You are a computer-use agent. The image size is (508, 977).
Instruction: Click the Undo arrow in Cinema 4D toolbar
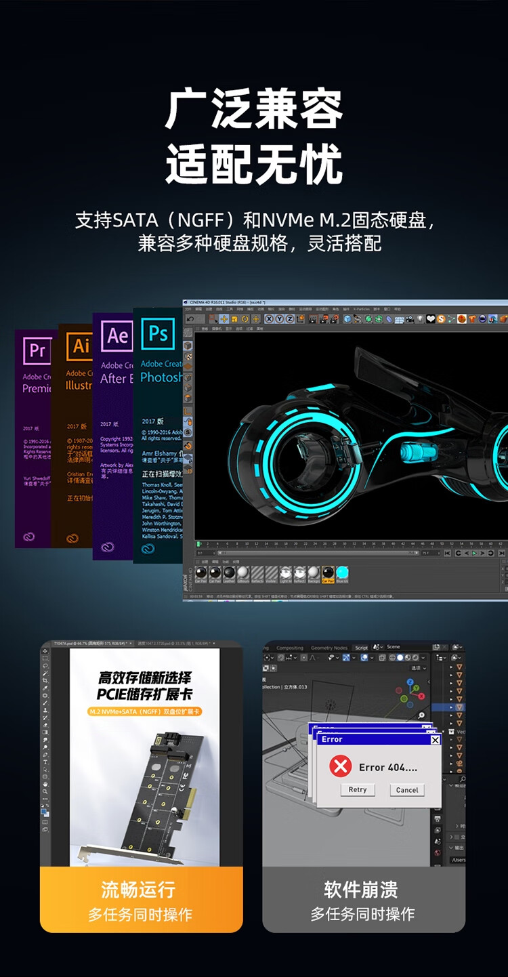tap(190, 318)
